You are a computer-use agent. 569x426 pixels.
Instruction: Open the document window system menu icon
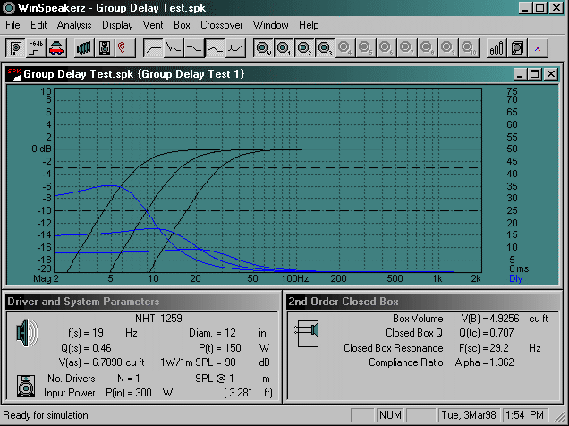(14, 74)
